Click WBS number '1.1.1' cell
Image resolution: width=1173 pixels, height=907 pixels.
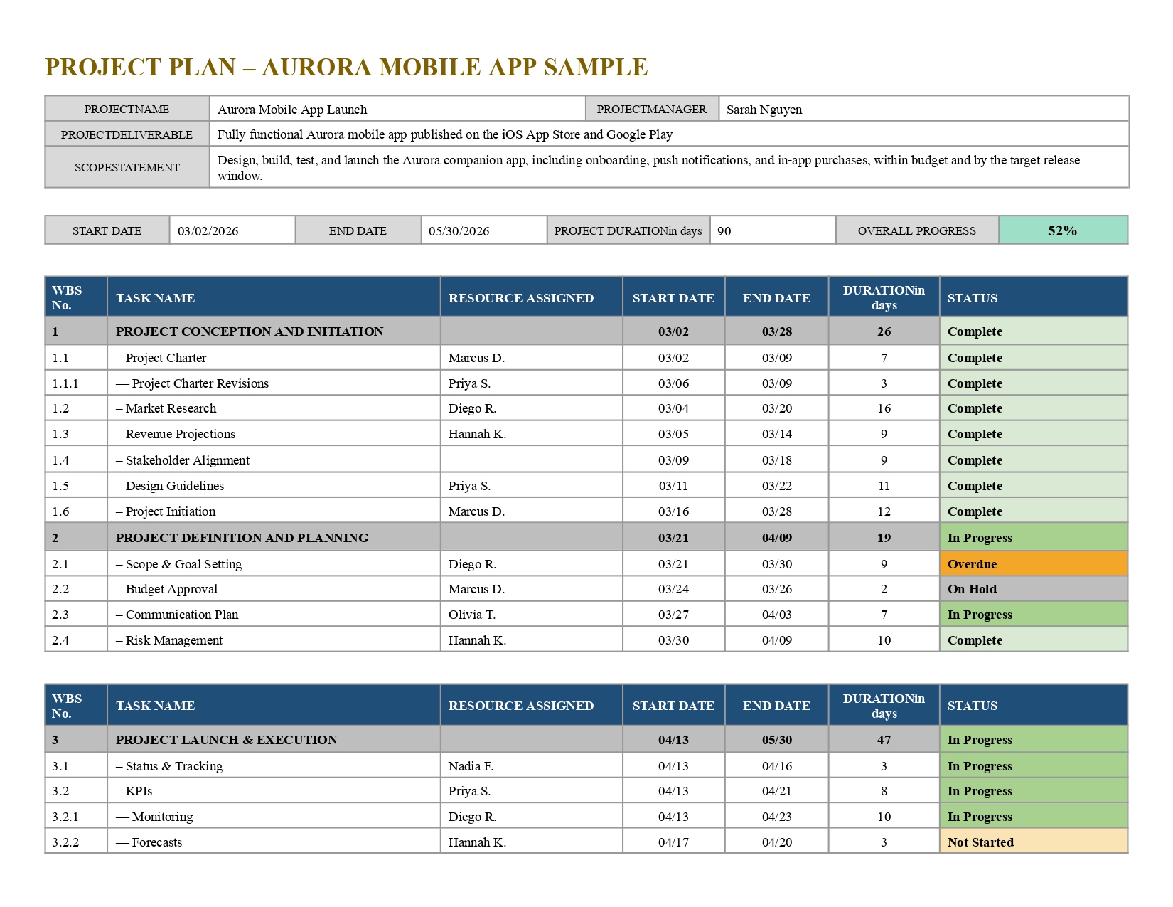(76, 383)
